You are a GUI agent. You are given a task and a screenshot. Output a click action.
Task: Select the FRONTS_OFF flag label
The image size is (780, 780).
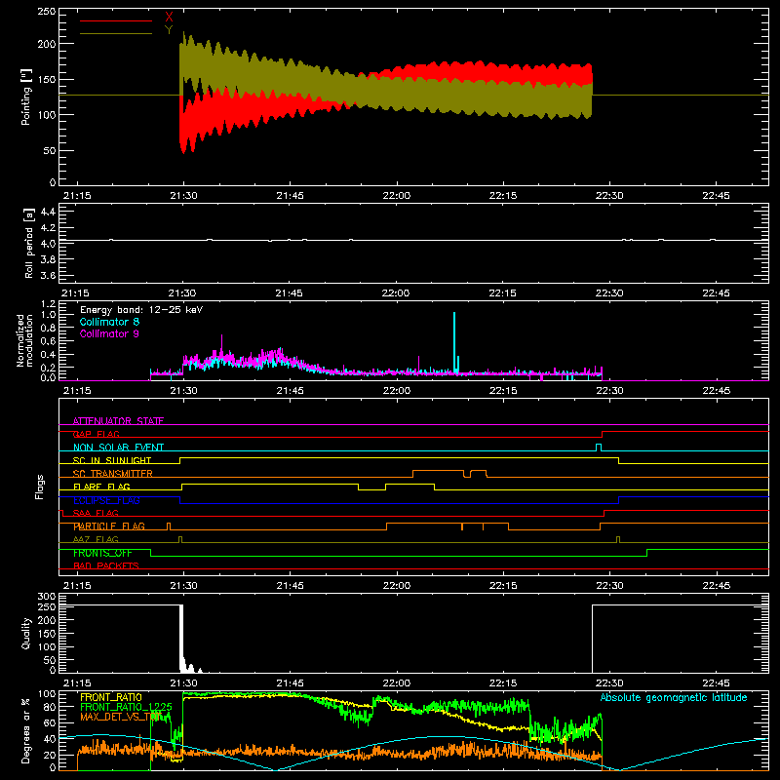point(102,553)
